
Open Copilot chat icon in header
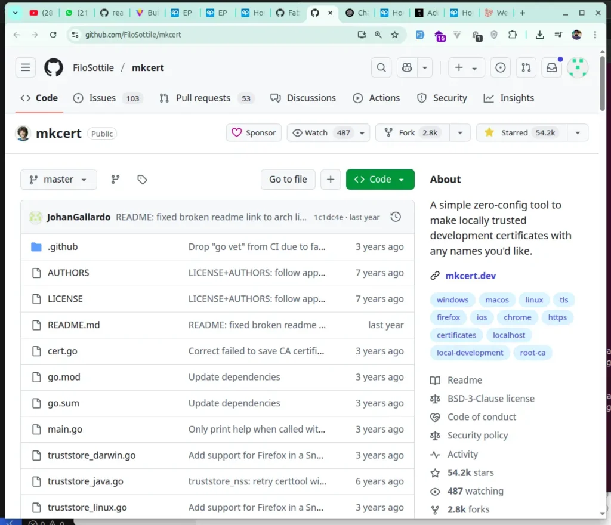(407, 68)
